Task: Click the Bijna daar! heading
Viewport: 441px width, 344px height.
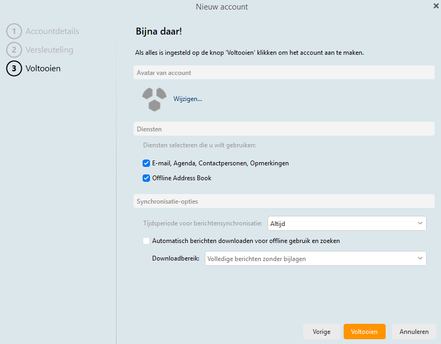Action: click(x=159, y=31)
